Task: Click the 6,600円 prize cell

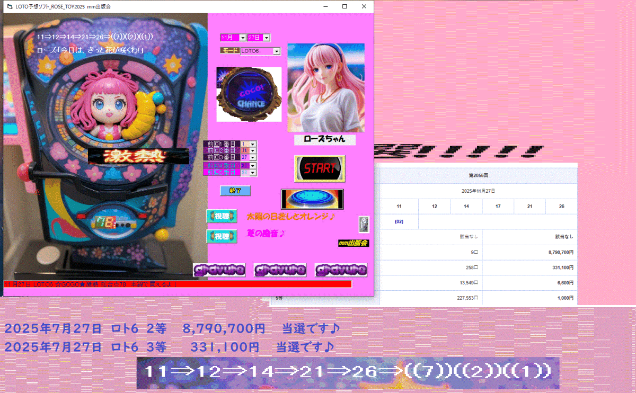Action: pyautogui.click(x=530, y=283)
